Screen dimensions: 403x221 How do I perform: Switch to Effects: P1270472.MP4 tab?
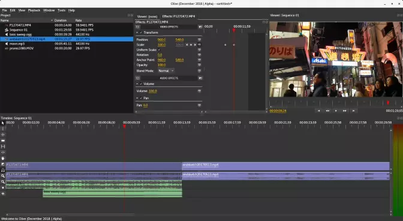pyautogui.click(x=179, y=16)
